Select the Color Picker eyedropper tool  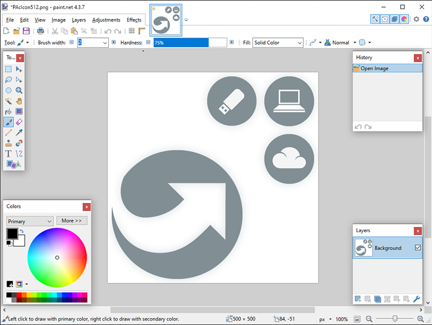19,133
